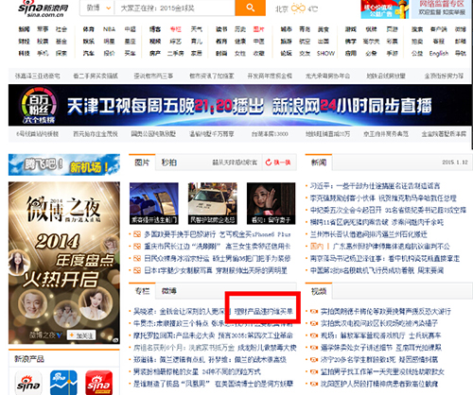Screen dimensions: 473x395
Task: Switch to the 图片 tab
Action: coord(142,163)
